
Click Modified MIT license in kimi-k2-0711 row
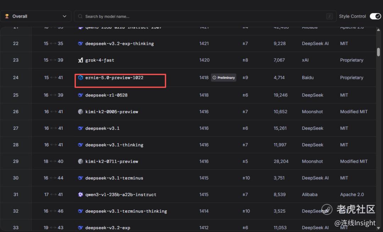click(x=354, y=161)
